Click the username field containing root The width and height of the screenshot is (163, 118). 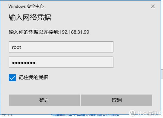click(x=61, y=47)
